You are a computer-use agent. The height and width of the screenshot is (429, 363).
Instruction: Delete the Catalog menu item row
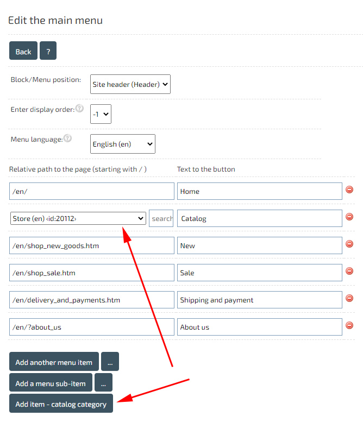coord(349,217)
